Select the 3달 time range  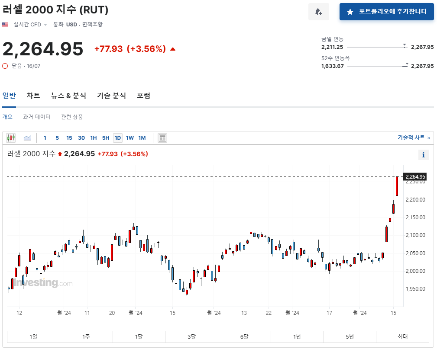(x=191, y=337)
